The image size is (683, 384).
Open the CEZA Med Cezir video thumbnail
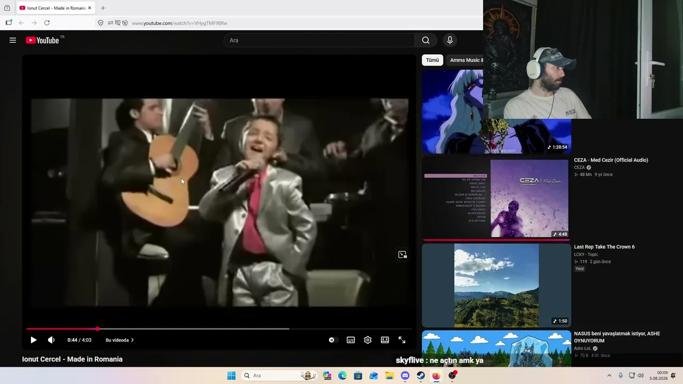coord(496,198)
